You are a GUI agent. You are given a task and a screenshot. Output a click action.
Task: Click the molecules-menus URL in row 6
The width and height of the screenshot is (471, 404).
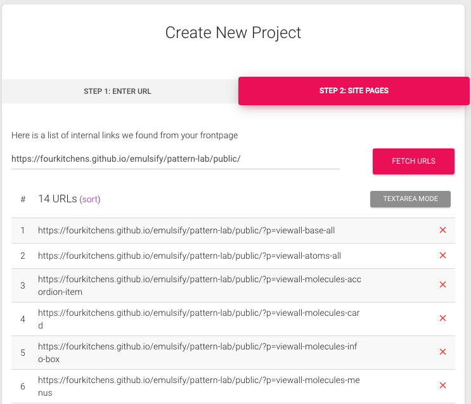pos(198,387)
